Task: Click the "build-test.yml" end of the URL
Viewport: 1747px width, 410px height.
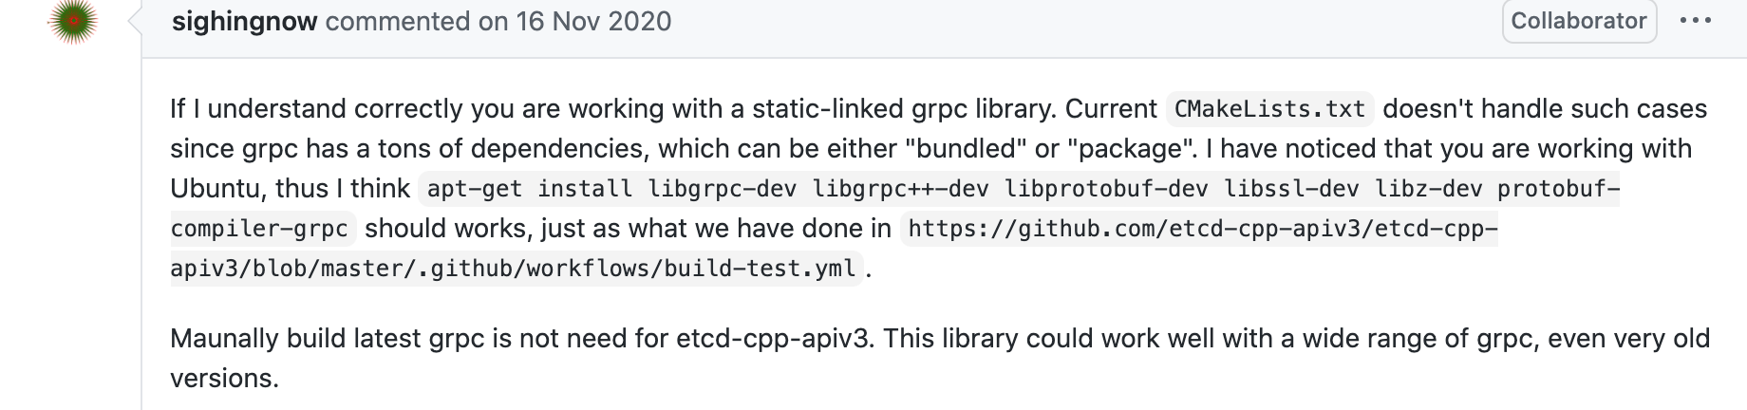Action: pos(760,269)
